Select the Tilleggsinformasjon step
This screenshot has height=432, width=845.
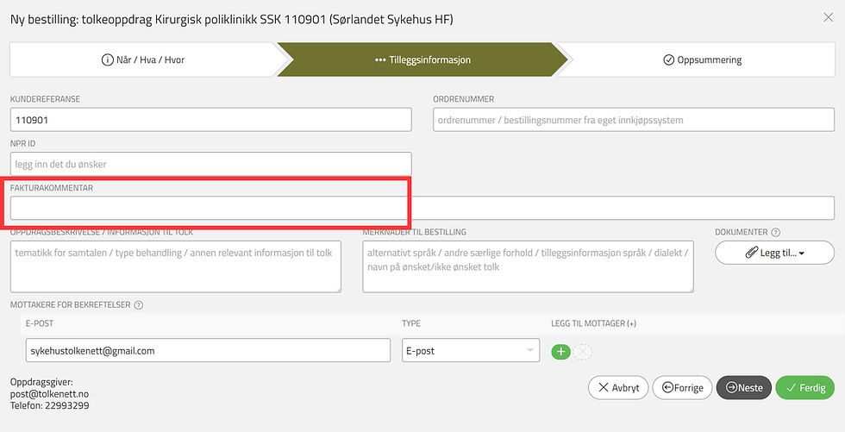(422, 59)
